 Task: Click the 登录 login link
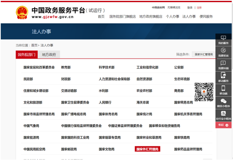pos(190,8)
